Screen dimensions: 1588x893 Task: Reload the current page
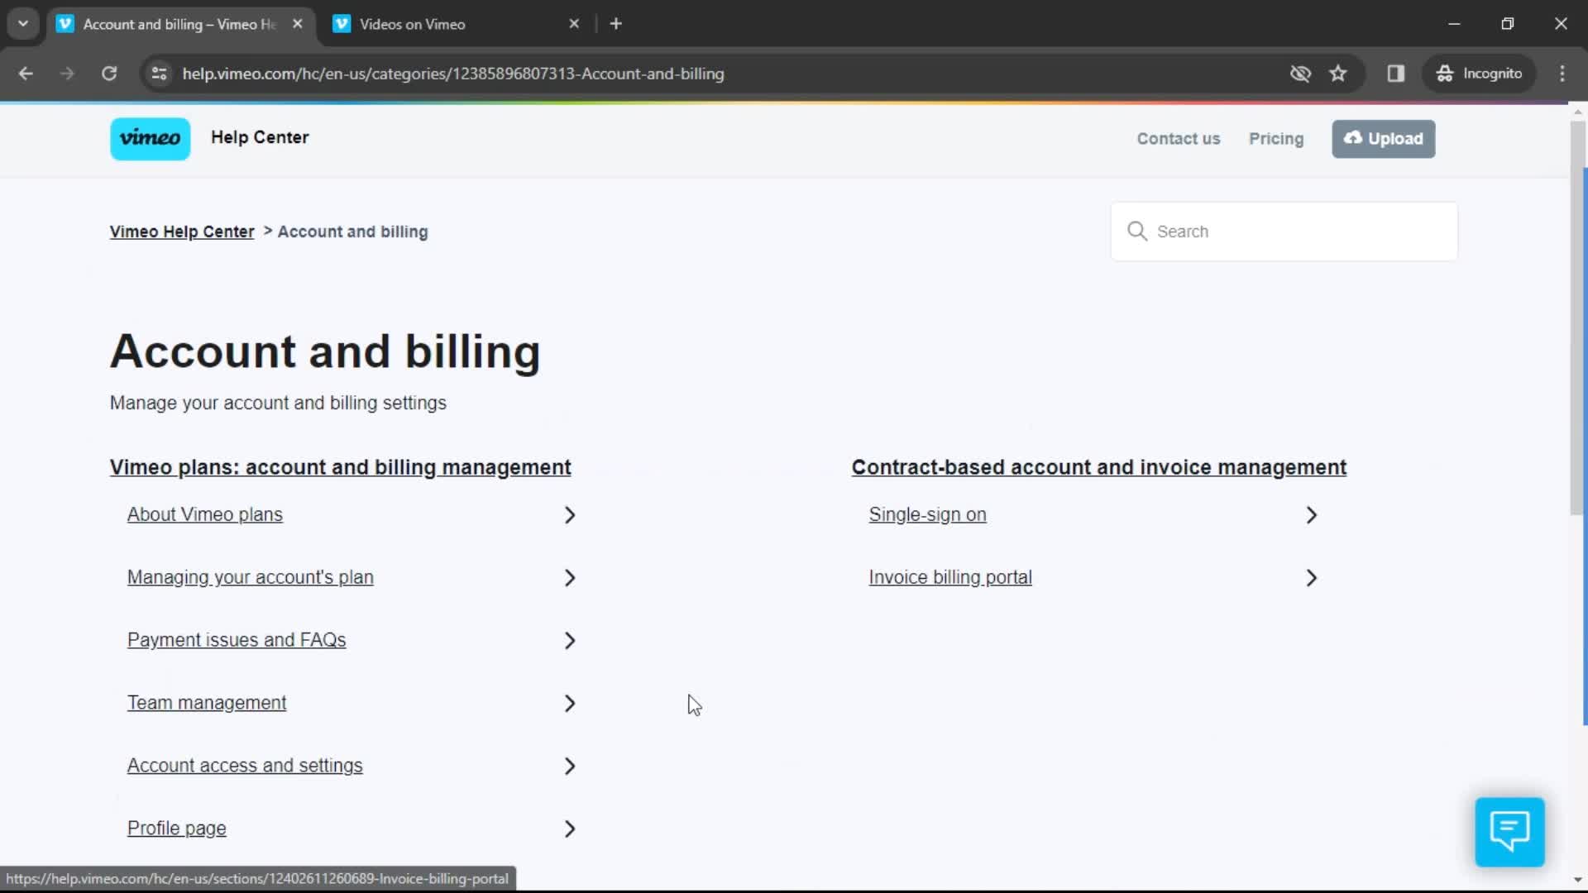(109, 74)
